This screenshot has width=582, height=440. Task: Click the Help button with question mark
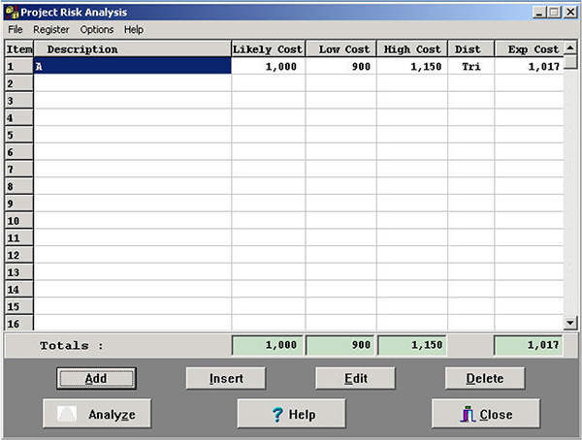click(x=291, y=414)
